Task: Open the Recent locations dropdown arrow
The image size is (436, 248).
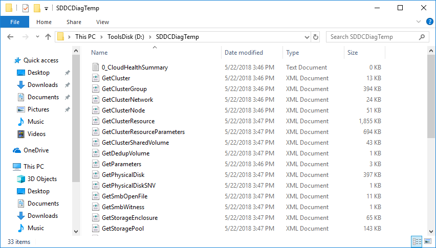Action: [x=37, y=37]
